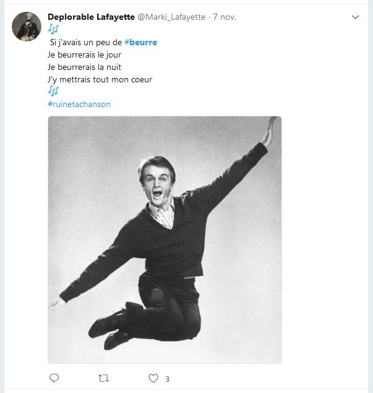
Task: Click the reply speech bubble icon
Action: tap(54, 378)
